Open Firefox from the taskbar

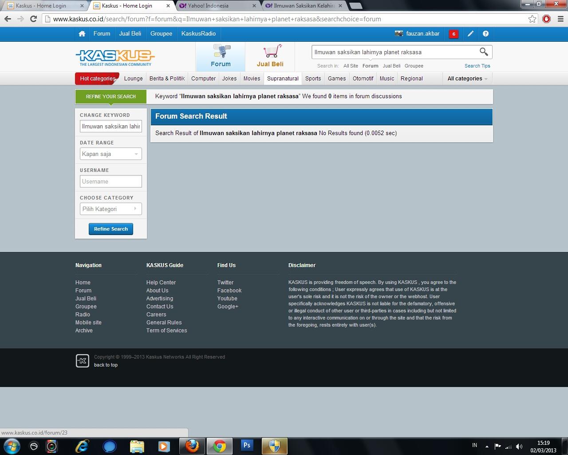pos(192,446)
